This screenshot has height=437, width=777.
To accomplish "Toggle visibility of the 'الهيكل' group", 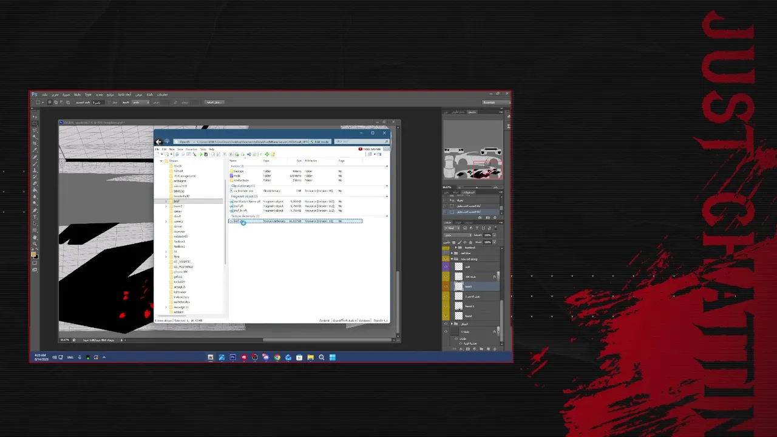I will coord(446,324).
